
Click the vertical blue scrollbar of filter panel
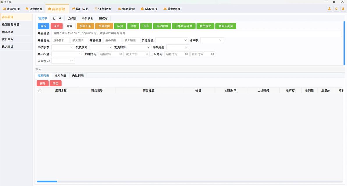click(344, 43)
